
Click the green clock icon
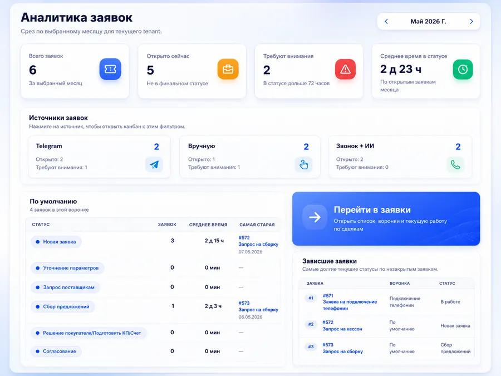pos(463,70)
